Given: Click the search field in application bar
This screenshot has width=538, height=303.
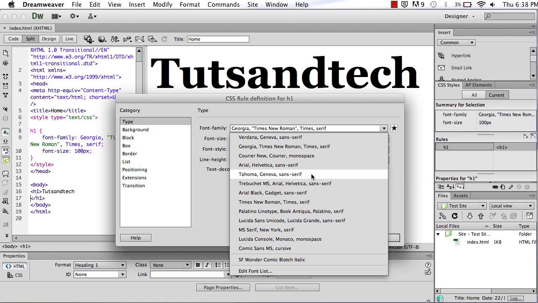Looking at the screenshot, I should coord(509,16).
